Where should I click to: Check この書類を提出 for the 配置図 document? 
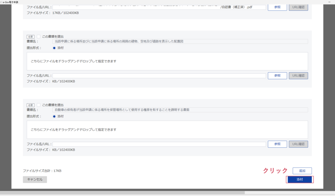pyautogui.click(x=39, y=37)
